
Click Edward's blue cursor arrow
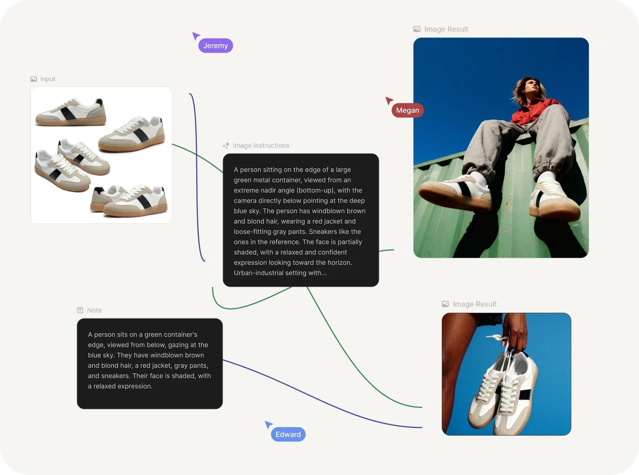pos(268,425)
